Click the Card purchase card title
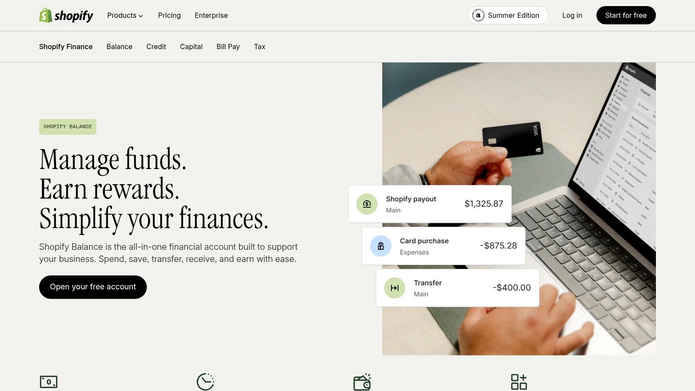Screen dimensions: 695x391 (x=424, y=241)
